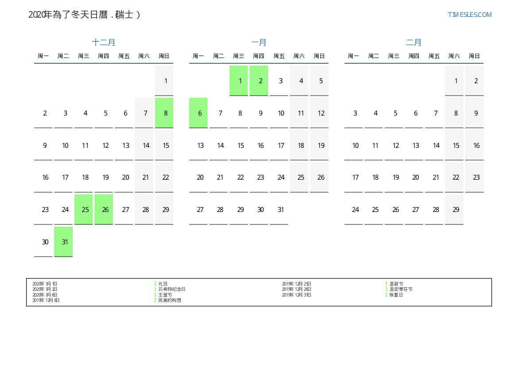Select January 31 in the calendar

coord(279,209)
